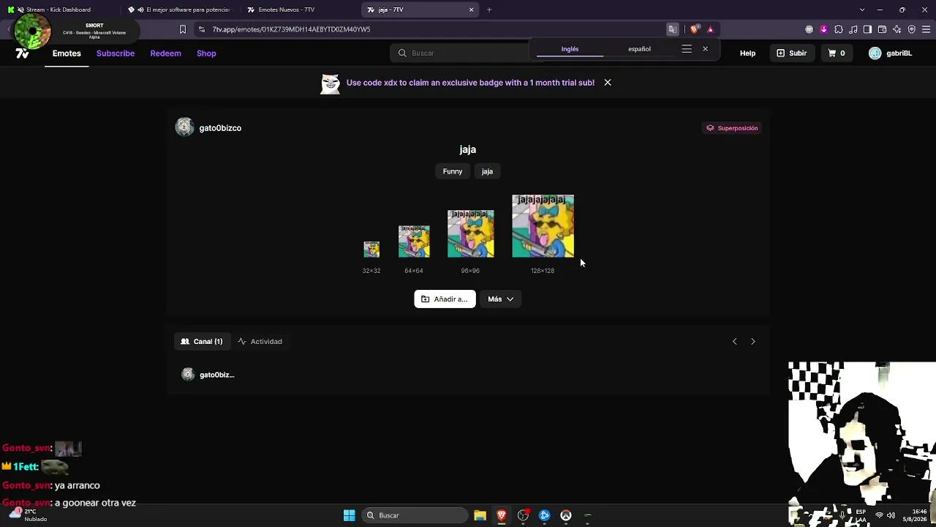Click the 96×96 emote preview
The image size is (936, 527).
[x=470, y=234]
